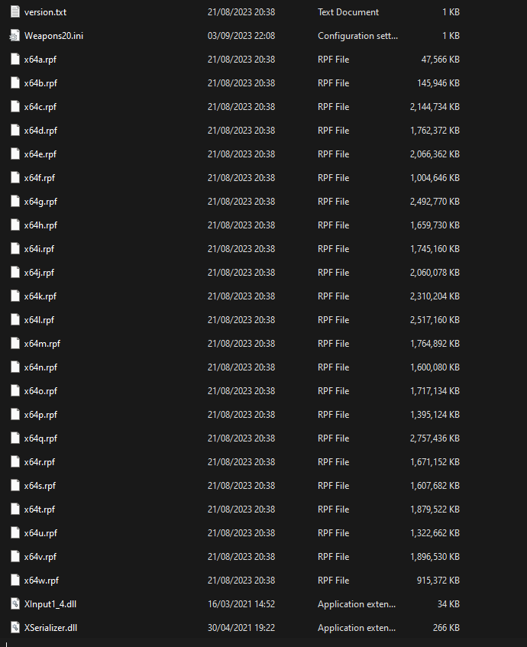Click the size value 2,757,436 KB

(x=435, y=438)
